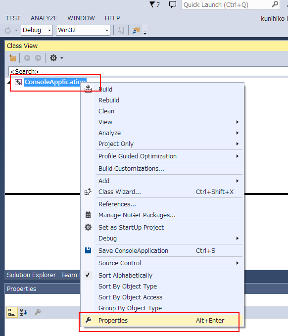Screen dimensions: 288x336
Task: Open the feedback speech bubble icon
Action: coord(173,4)
